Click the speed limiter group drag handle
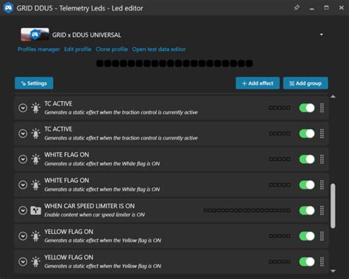Screen dimensions: 349x279 [322, 210]
